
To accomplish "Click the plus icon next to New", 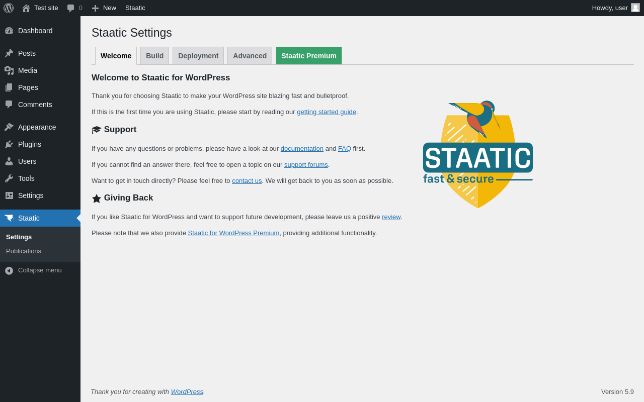I will [95, 8].
